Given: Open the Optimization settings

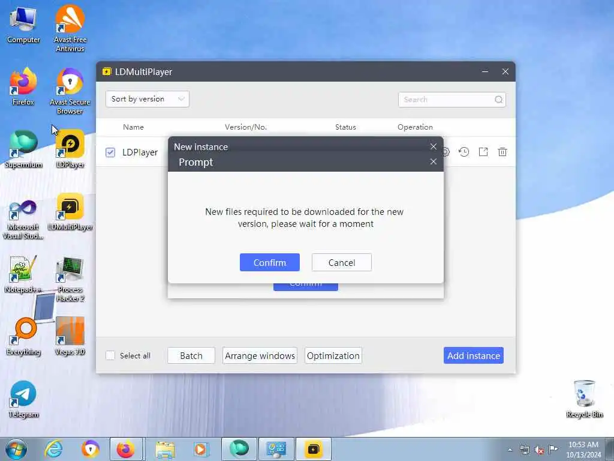Looking at the screenshot, I should (333, 355).
